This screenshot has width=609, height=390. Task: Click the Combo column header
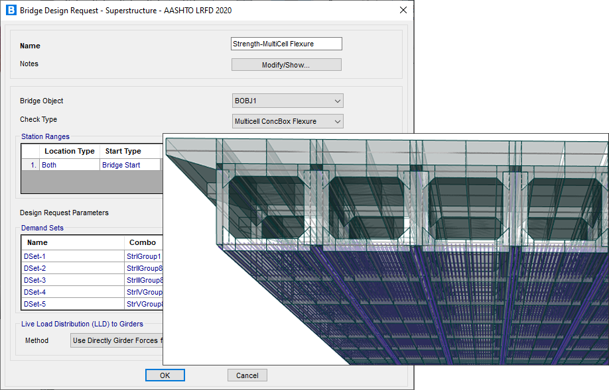143,243
